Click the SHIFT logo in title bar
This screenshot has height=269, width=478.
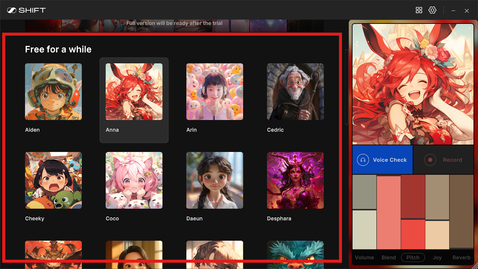click(x=26, y=10)
